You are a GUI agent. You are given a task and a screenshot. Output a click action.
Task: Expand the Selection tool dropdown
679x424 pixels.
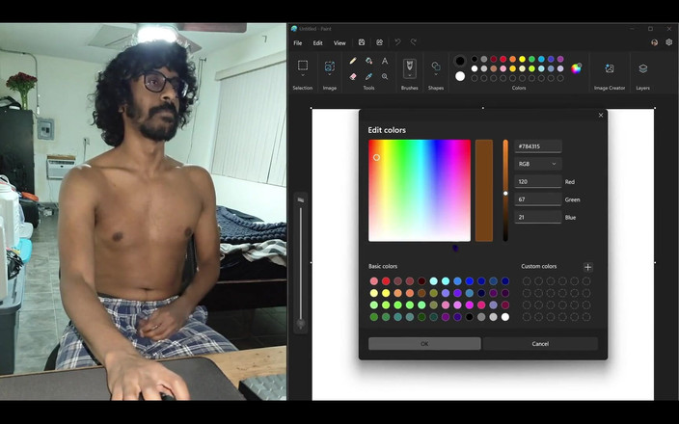tap(303, 76)
